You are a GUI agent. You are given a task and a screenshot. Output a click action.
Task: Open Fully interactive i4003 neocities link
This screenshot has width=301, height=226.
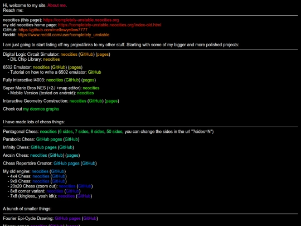[55, 80]
